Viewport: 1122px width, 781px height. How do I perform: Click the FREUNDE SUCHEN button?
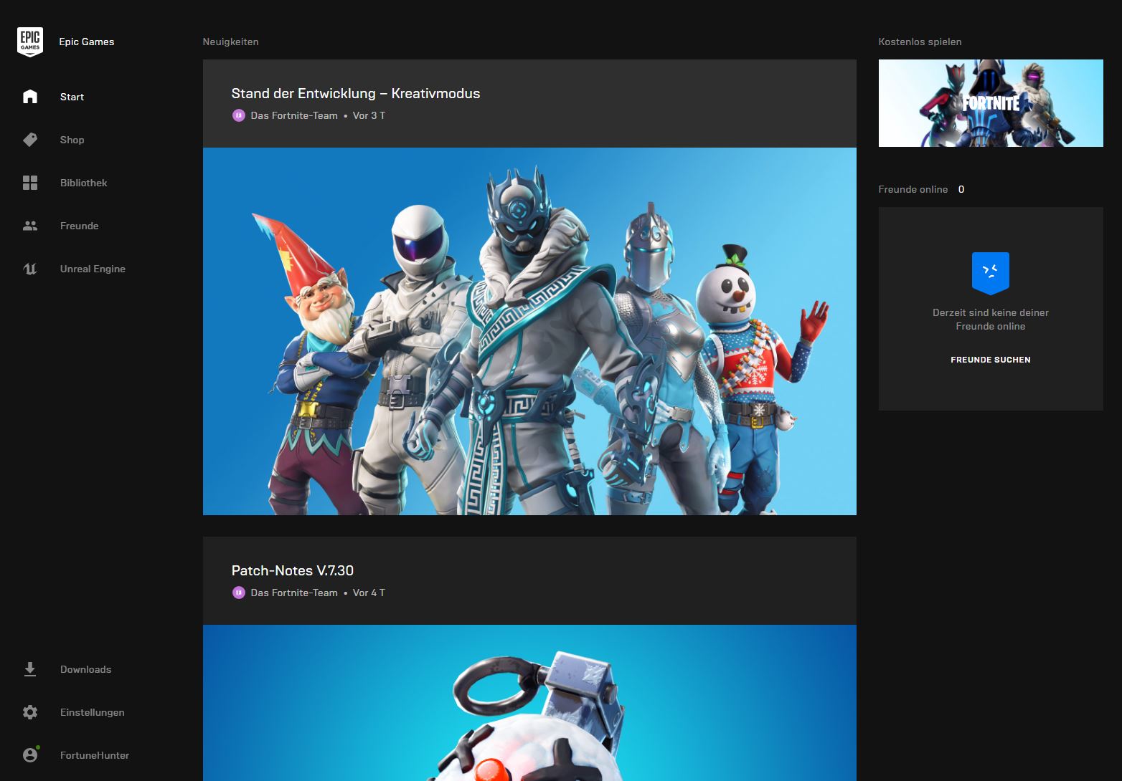click(x=991, y=360)
